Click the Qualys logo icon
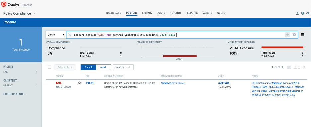 tap(4, 4)
